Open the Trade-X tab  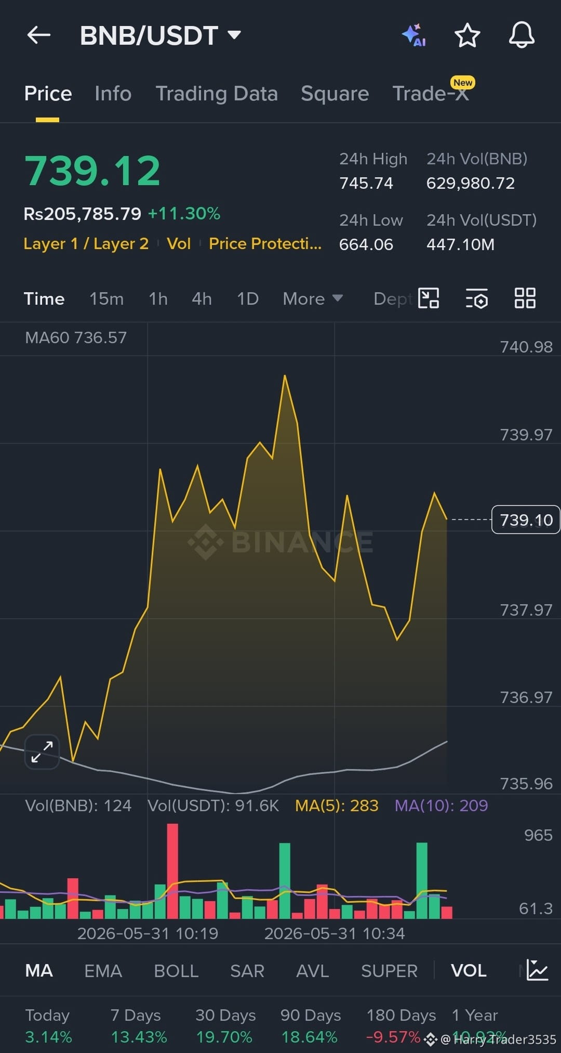coord(431,94)
